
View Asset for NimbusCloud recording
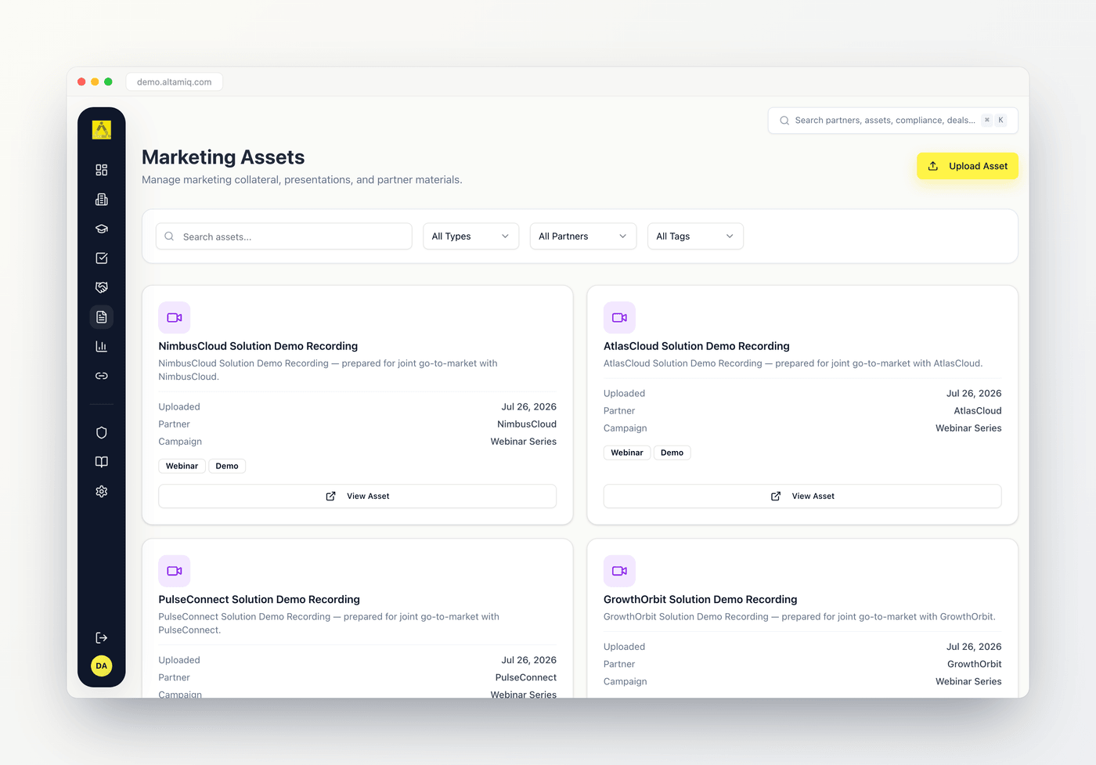click(358, 496)
